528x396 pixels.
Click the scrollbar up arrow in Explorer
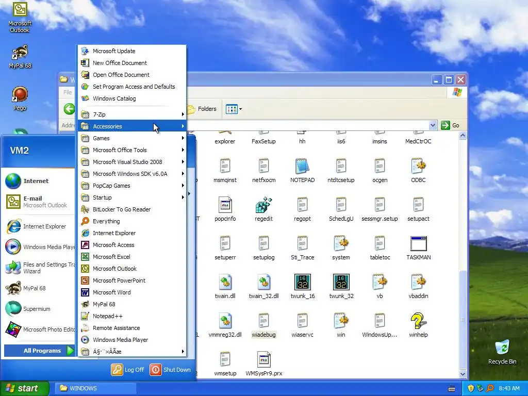pyautogui.click(x=463, y=136)
